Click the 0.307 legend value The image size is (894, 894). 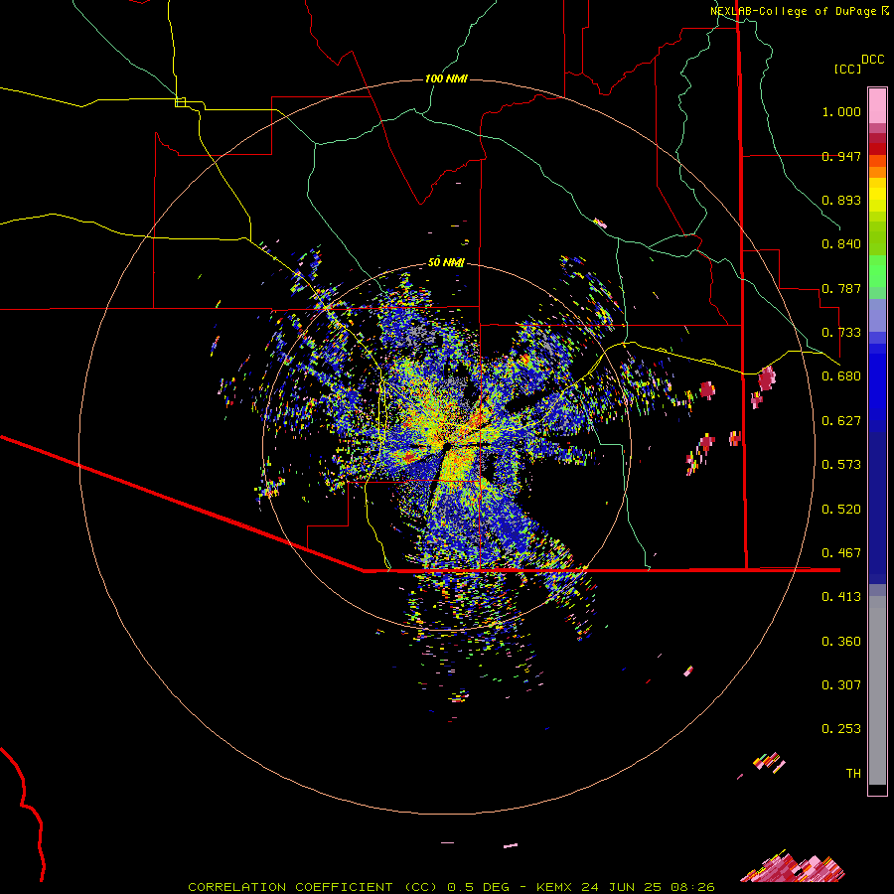[841, 685]
